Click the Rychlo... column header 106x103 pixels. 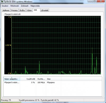pyautogui.click(x=41, y=79)
